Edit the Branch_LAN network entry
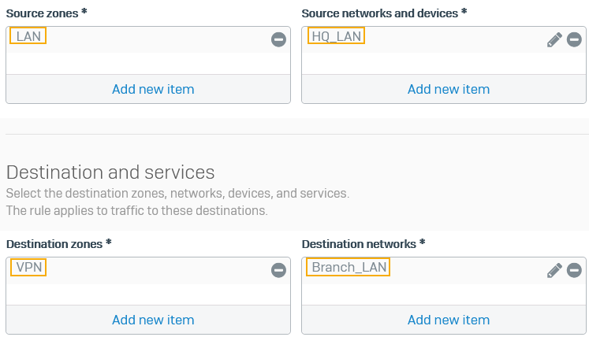 pos(554,270)
